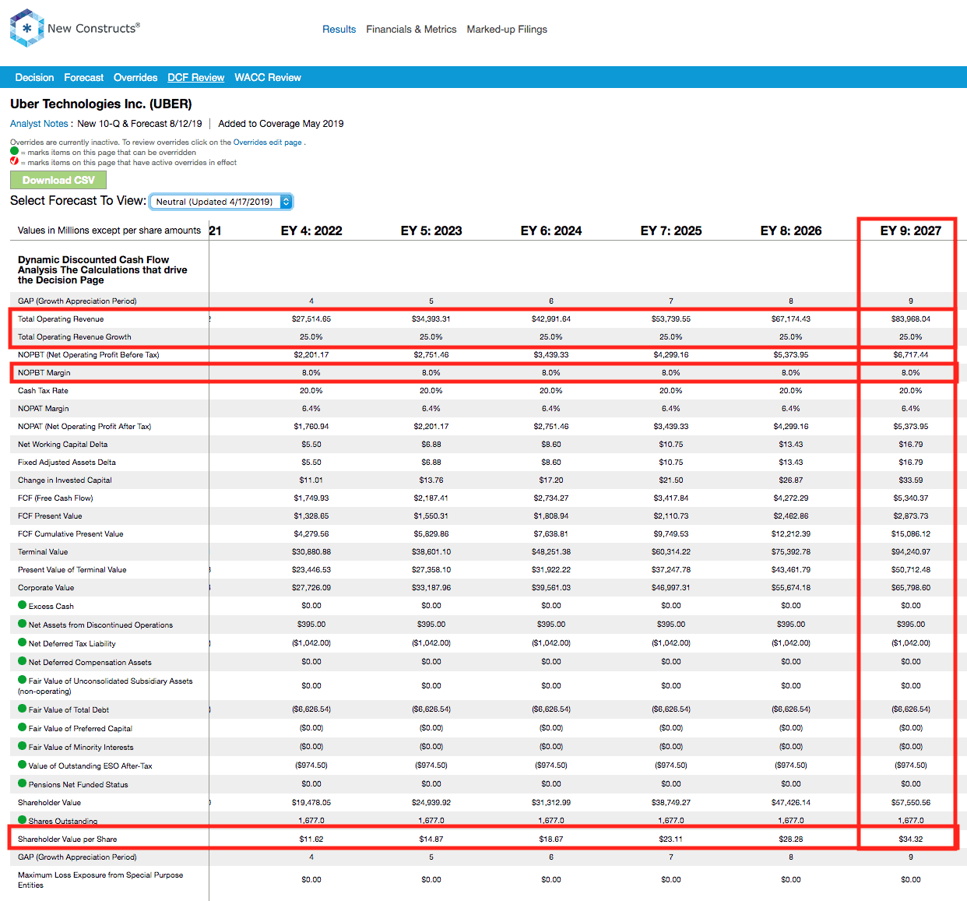Click the $42,991.64 revenue cell for 2024
The height and width of the screenshot is (901, 967).
pyautogui.click(x=551, y=319)
